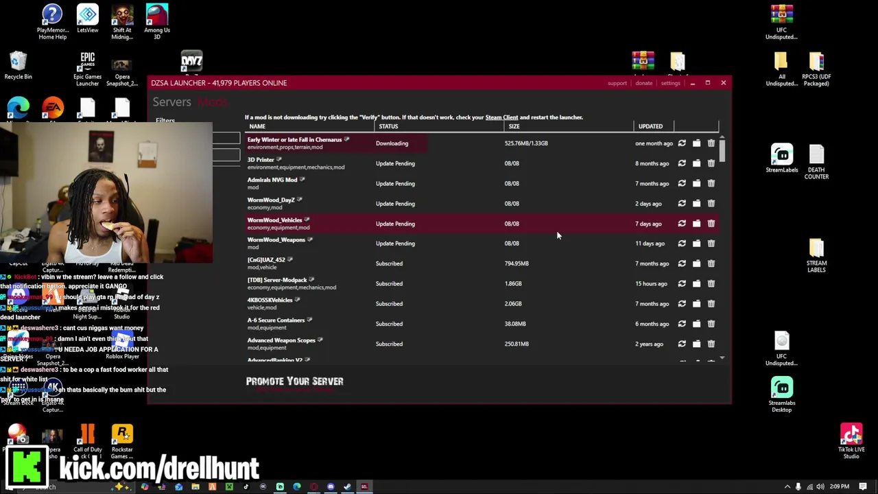This screenshot has width=878, height=494.
Task: Delete the 3D Printer mod
Action: pyautogui.click(x=711, y=163)
